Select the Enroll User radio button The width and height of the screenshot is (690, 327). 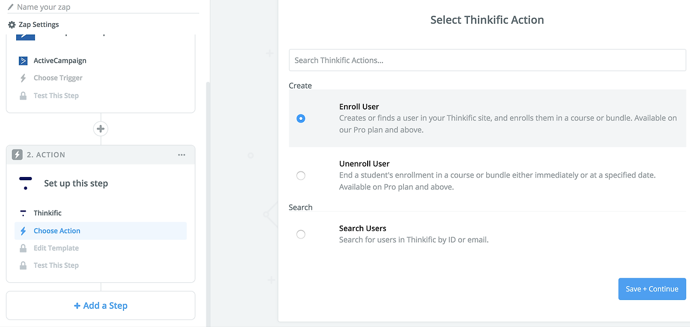(301, 119)
